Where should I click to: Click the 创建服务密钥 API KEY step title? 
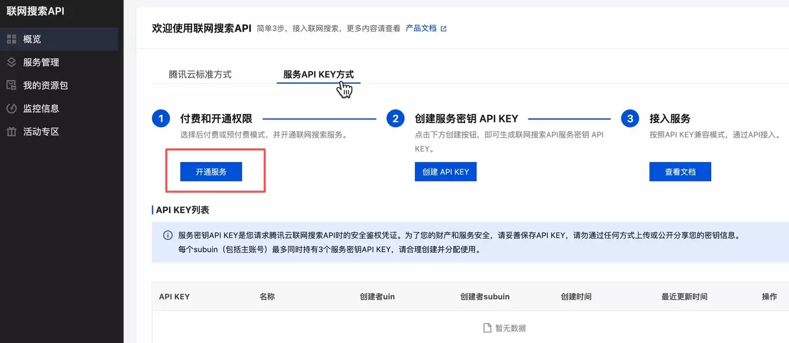(x=467, y=119)
